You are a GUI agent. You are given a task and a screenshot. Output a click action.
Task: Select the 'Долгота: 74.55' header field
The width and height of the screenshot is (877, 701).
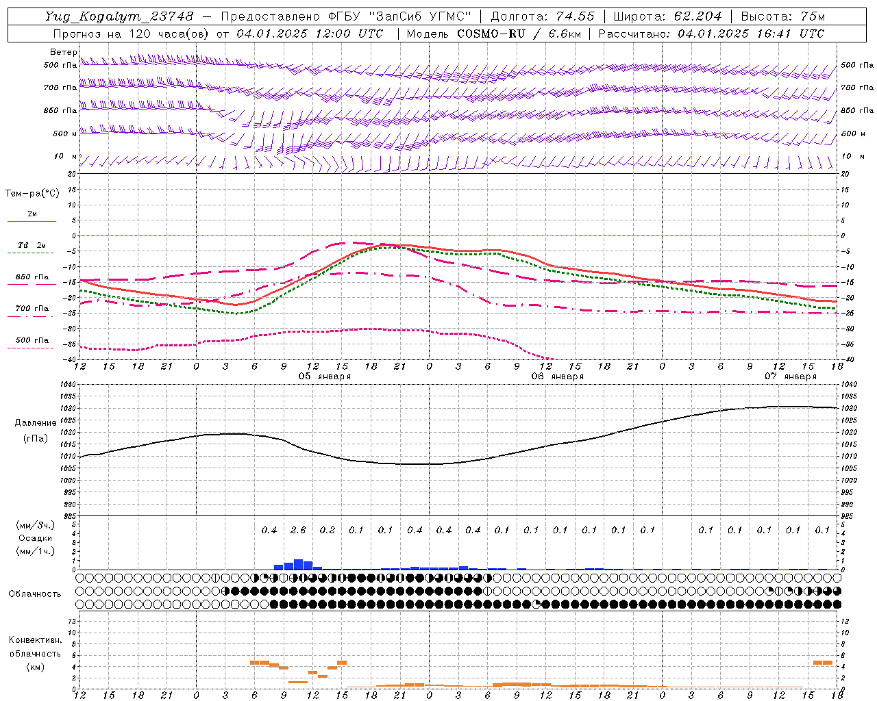[x=543, y=16]
